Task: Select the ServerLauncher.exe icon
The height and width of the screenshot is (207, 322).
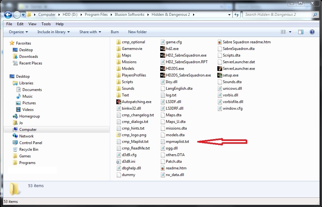Action: point(220,69)
